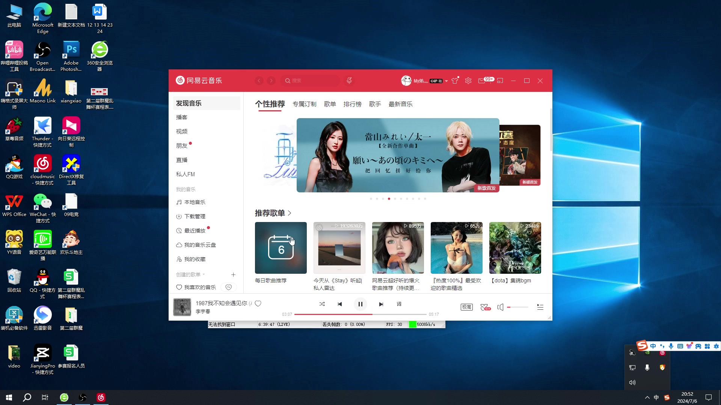Switch to the 排行榜 tab

(x=353, y=104)
